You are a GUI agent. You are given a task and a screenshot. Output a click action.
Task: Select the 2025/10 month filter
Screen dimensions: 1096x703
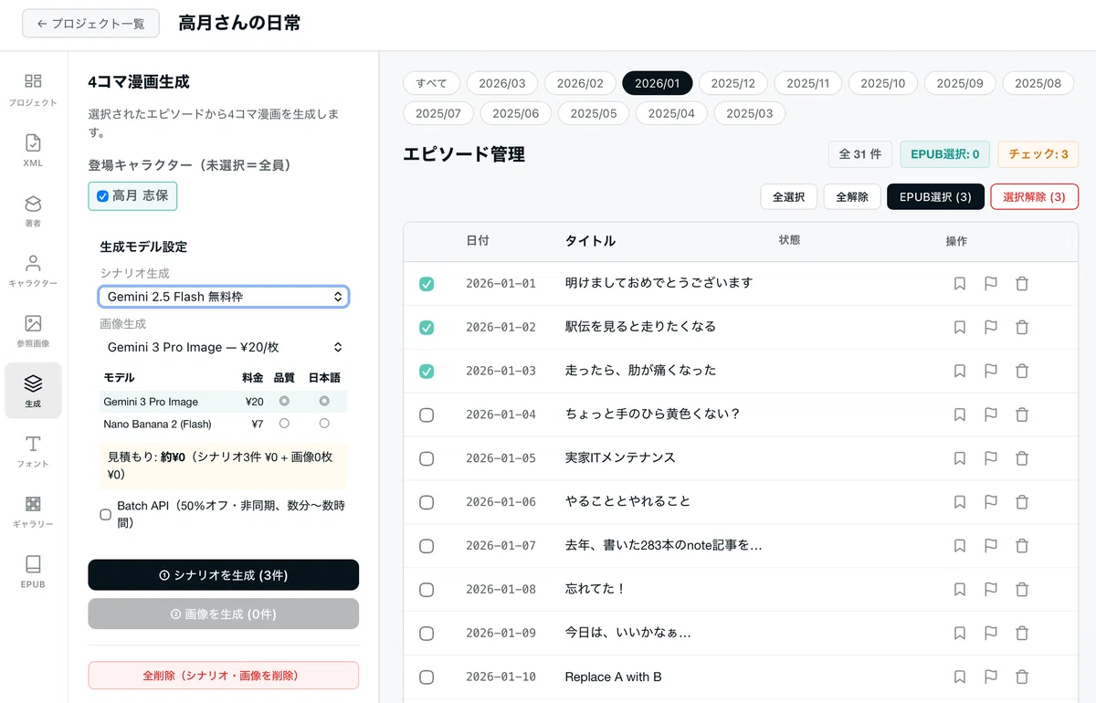click(x=883, y=83)
